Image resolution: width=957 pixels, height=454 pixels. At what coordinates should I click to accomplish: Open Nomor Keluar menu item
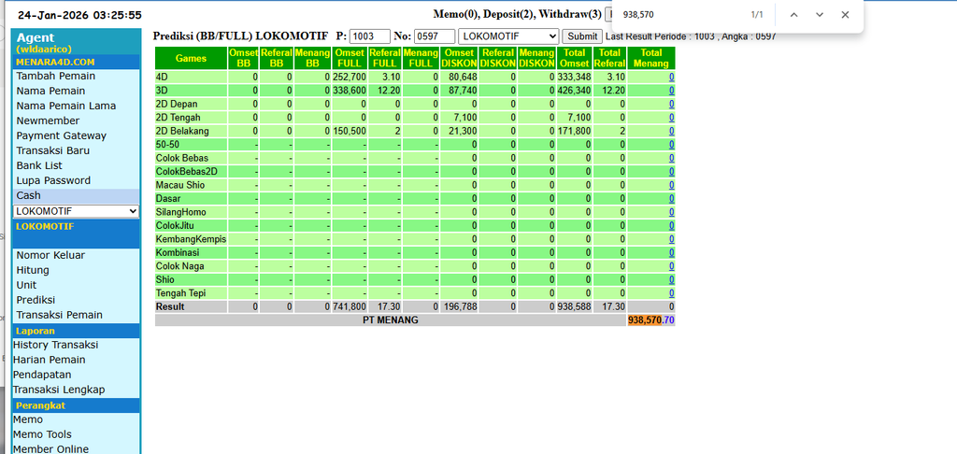pyautogui.click(x=50, y=255)
